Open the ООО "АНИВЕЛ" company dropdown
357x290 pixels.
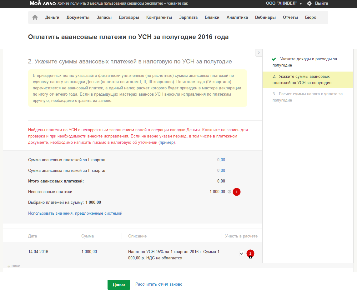[284, 3]
